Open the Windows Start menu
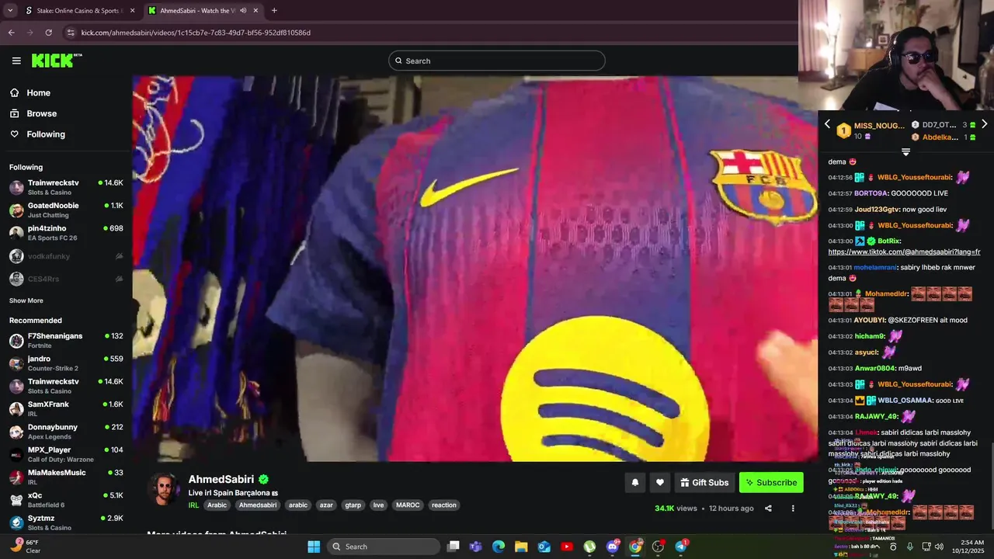Image resolution: width=994 pixels, height=559 pixels. [314, 547]
